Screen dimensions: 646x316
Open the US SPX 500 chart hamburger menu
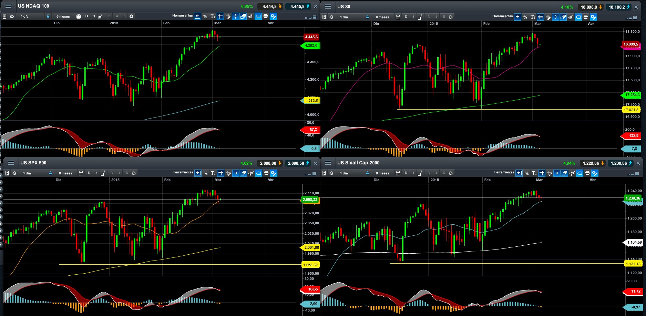pyautogui.click(x=11, y=163)
